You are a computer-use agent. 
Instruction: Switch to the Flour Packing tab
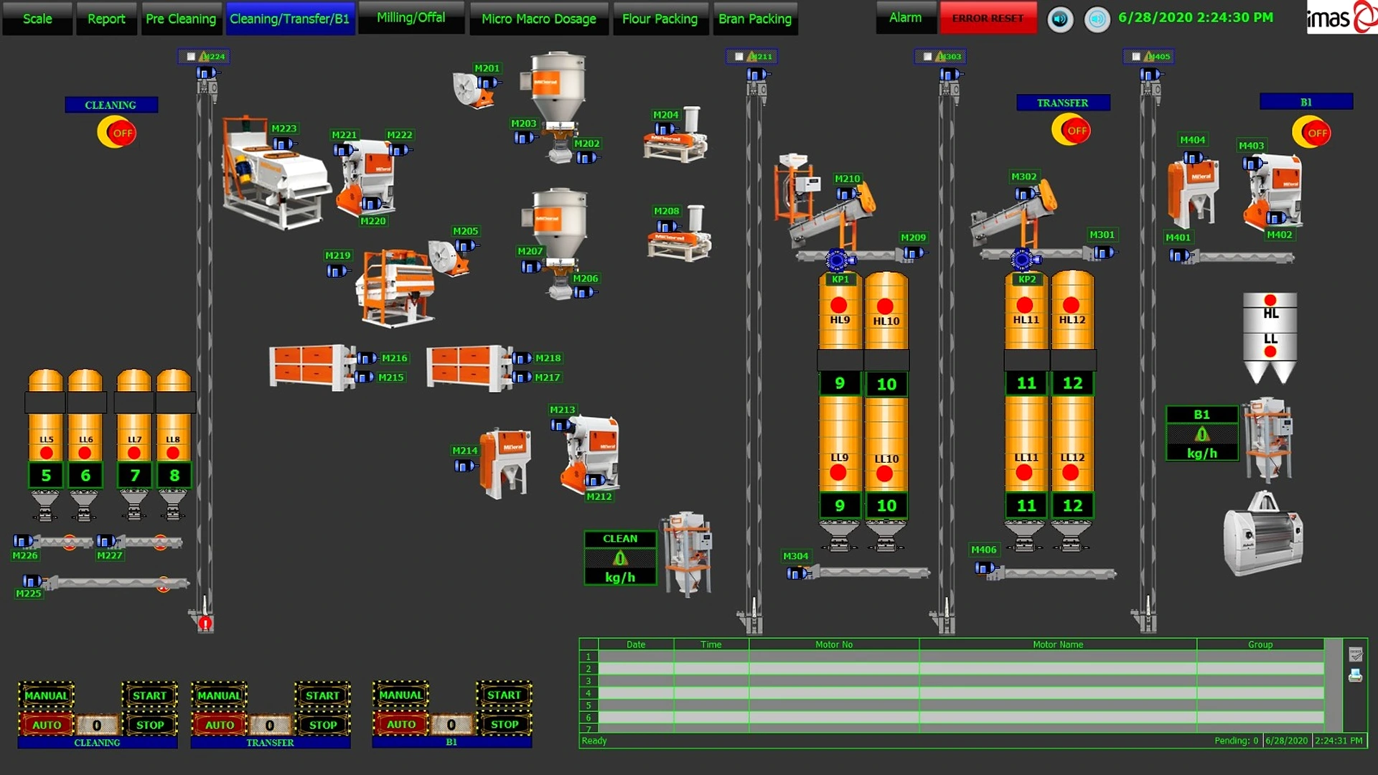pos(660,19)
